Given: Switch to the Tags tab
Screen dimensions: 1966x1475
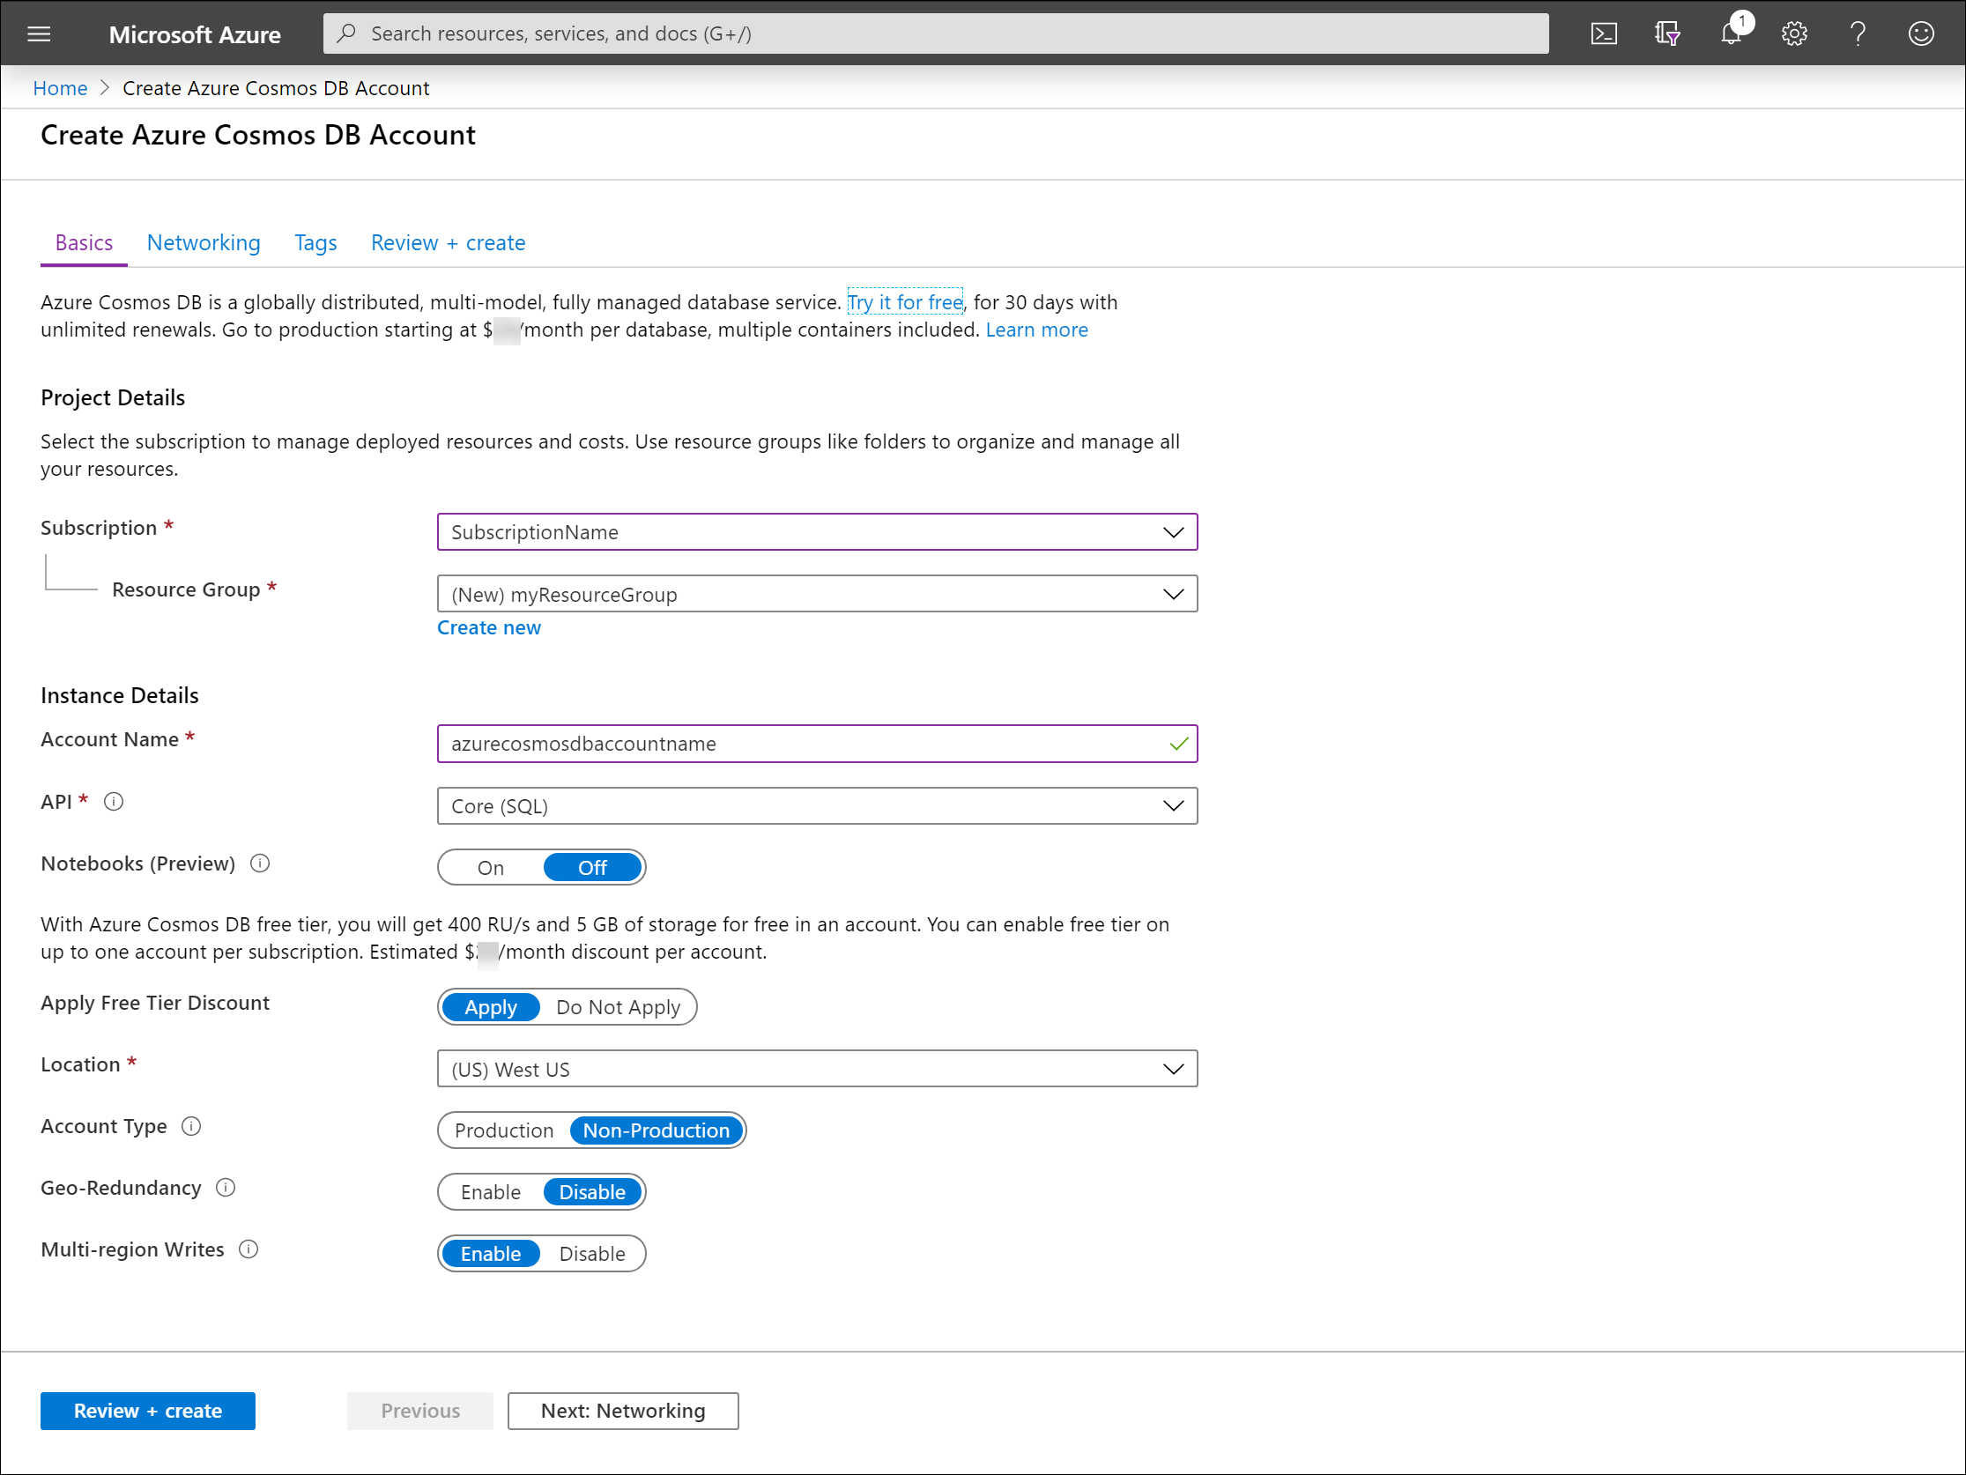Looking at the screenshot, I should pos(315,242).
